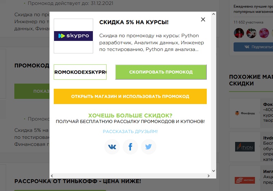Image resolution: width=273 pixels, height=191 pixels.
Task: Open the ITVDN logo thumbnail
Action: coord(245,147)
